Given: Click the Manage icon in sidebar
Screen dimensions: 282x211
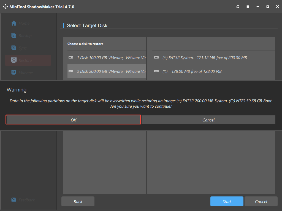Looking at the screenshot, I should [x=14, y=72].
